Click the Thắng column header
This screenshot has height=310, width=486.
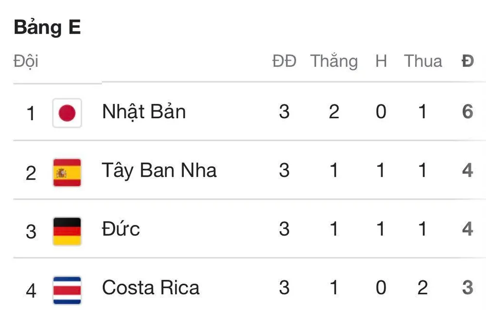(334, 61)
